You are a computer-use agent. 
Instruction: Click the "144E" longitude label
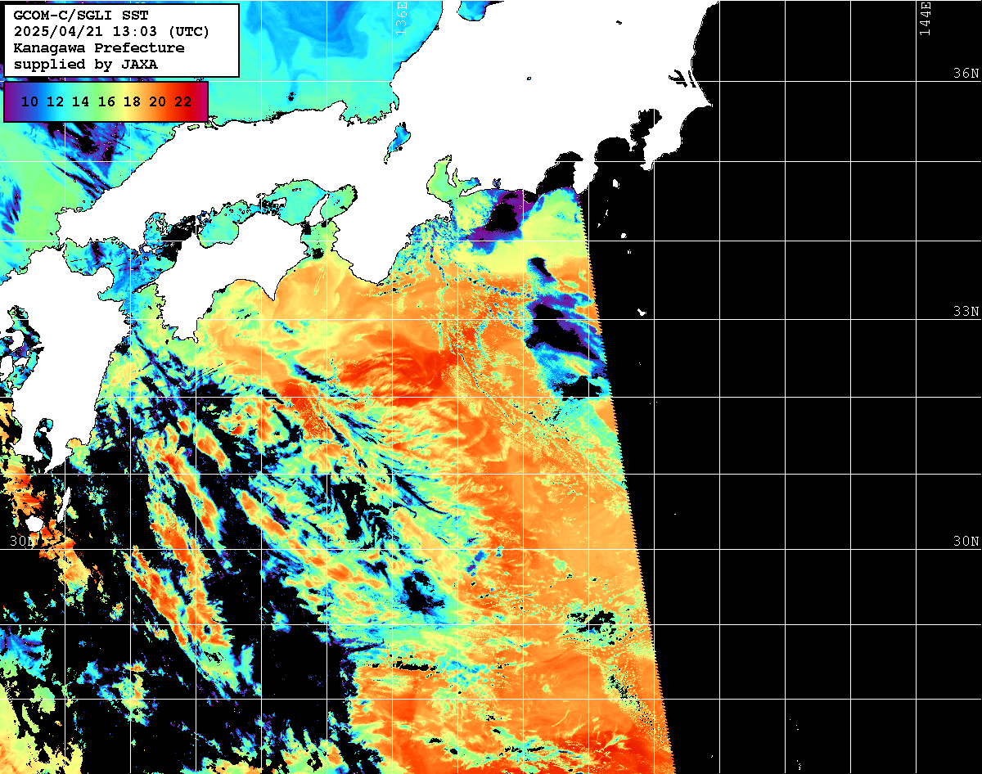[925, 18]
